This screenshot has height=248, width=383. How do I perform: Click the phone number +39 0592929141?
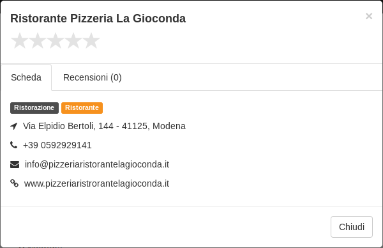click(x=57, y=145)
